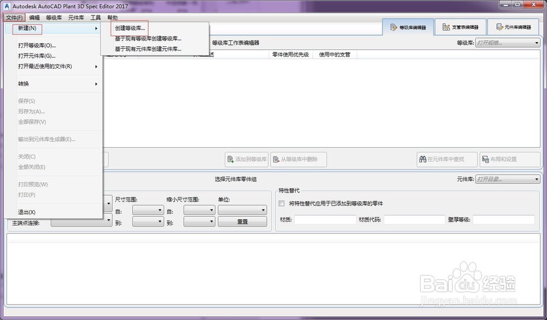The image size is (547, 320).
Task: Click the 布局和设置 button
Action: [x=510, y=160]
